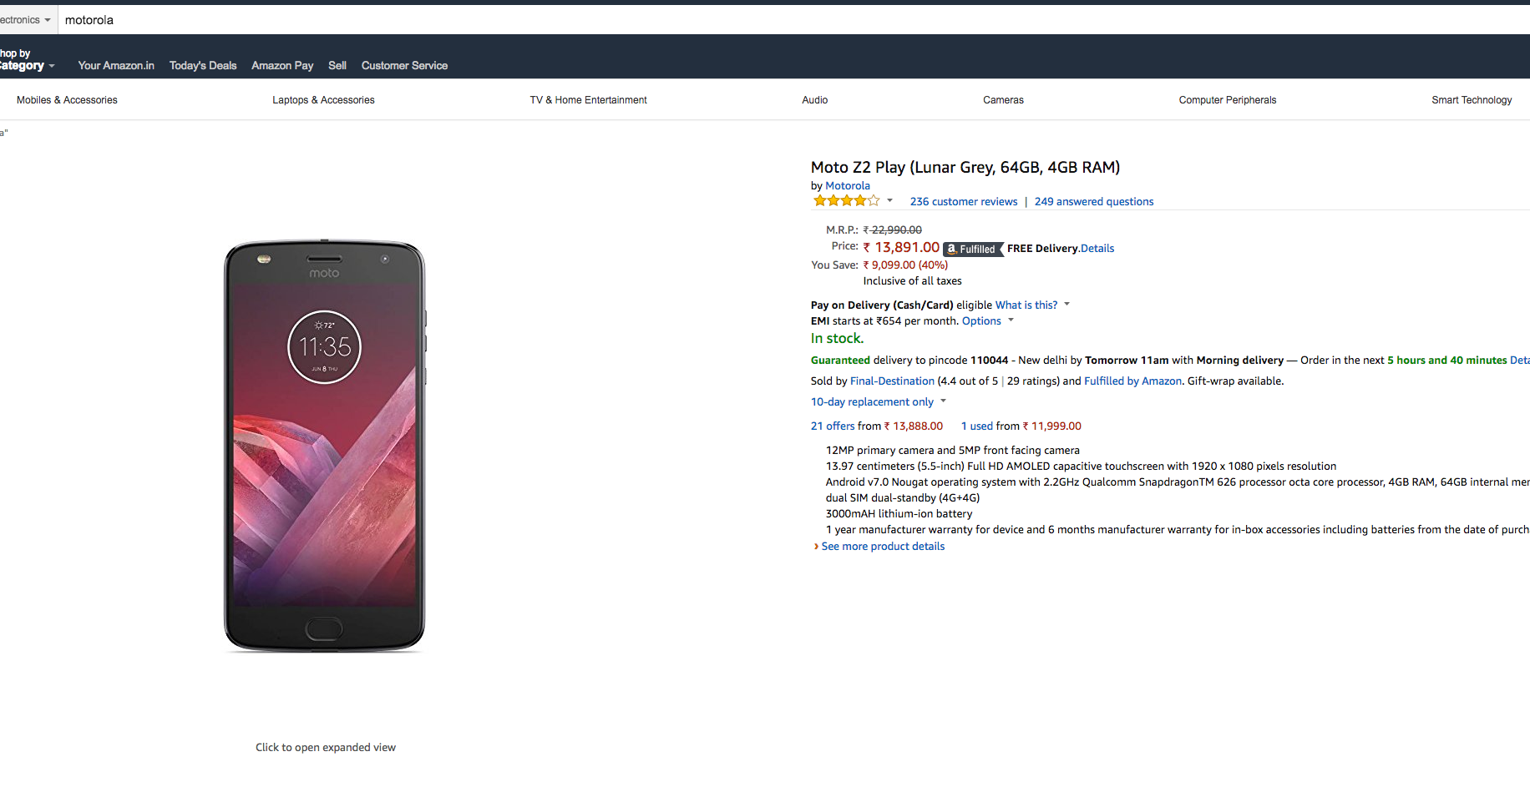Open the Shop by Category dropdown
Viewport: 1530px width, 787px height.
(27, 60)
